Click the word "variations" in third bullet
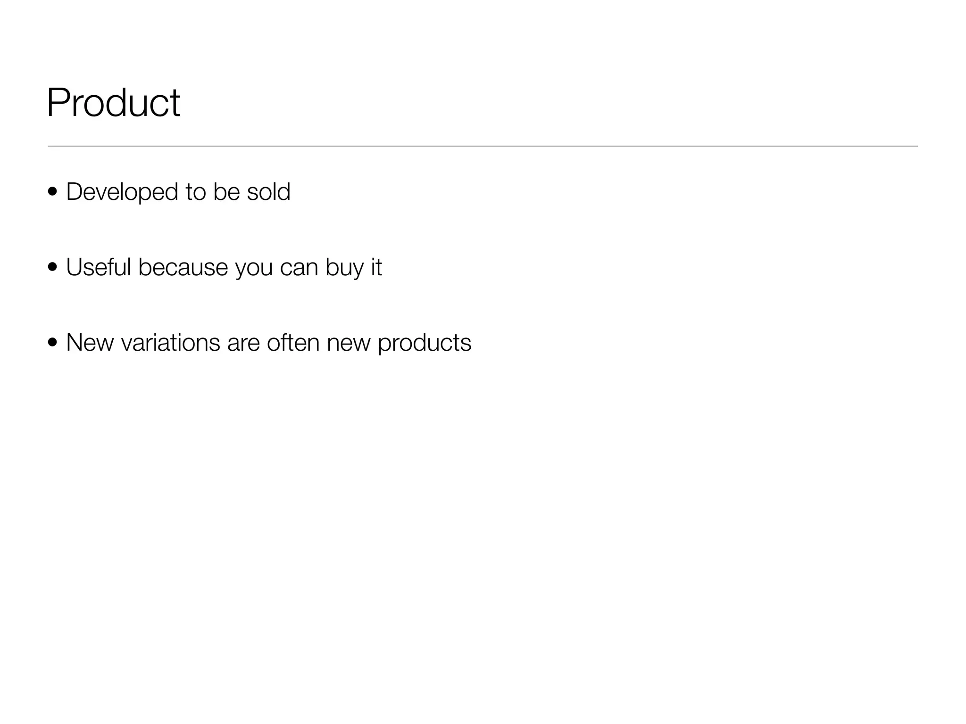 pos(170,343)
